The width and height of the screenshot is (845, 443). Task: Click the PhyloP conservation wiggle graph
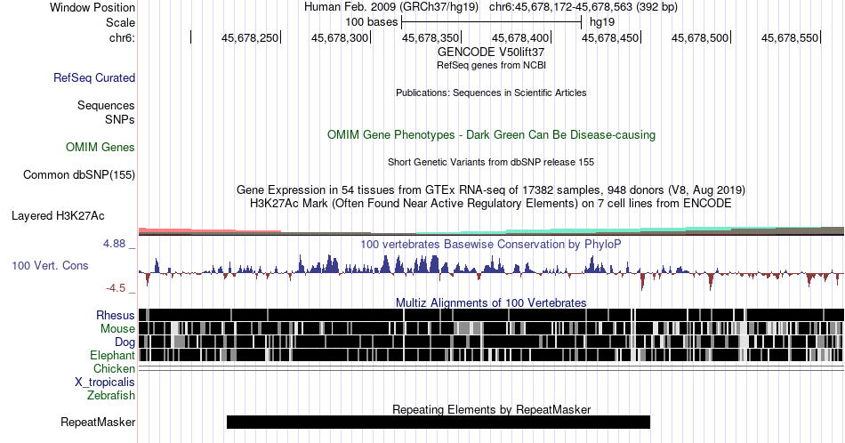pos(491,272)
